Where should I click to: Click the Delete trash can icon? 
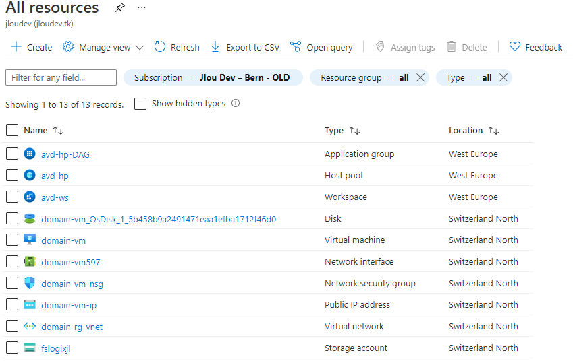(452, 46)
